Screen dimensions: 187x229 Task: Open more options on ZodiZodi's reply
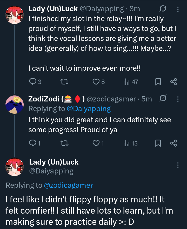(x=178, y=99)
